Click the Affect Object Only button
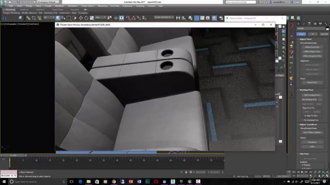The image size is (330, 185). [312, 51]
